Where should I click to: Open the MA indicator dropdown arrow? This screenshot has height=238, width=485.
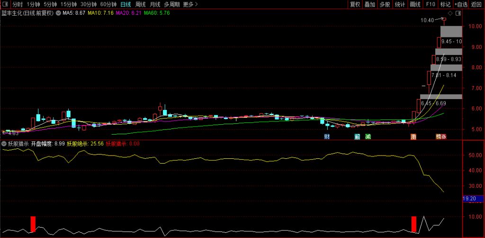(58, 13)
